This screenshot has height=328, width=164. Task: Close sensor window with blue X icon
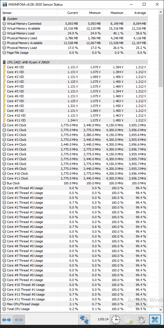[155, 320]
